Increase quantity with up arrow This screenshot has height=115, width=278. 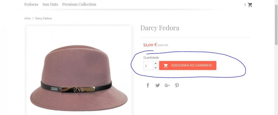pos(155,63)
